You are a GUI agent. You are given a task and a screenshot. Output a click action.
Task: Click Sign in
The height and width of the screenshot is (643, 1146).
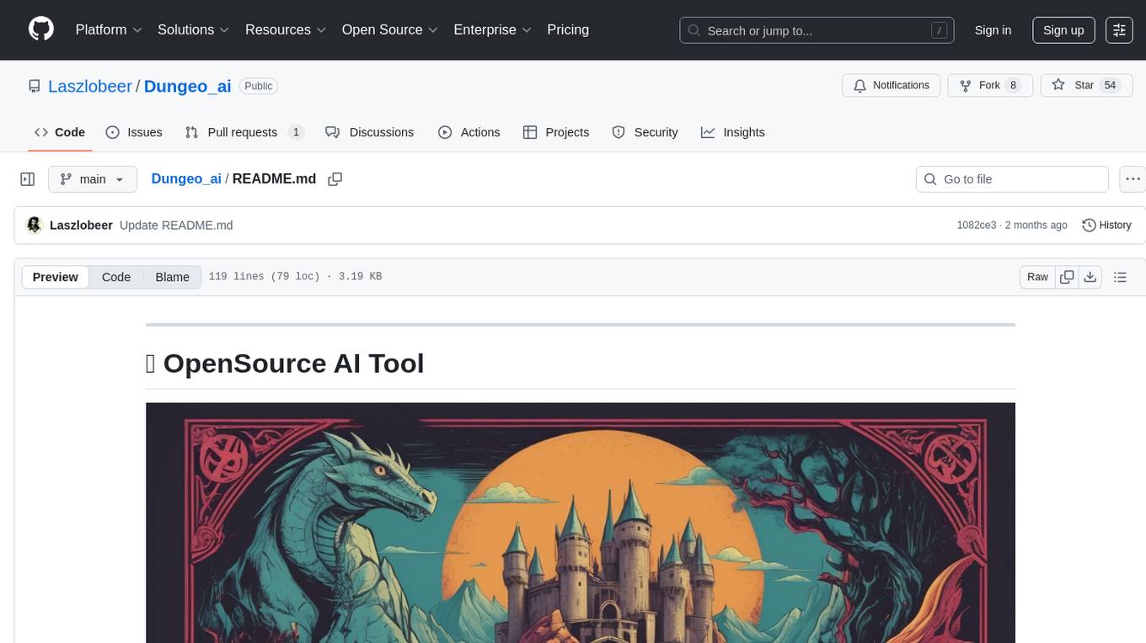click(x=993, y=30)
